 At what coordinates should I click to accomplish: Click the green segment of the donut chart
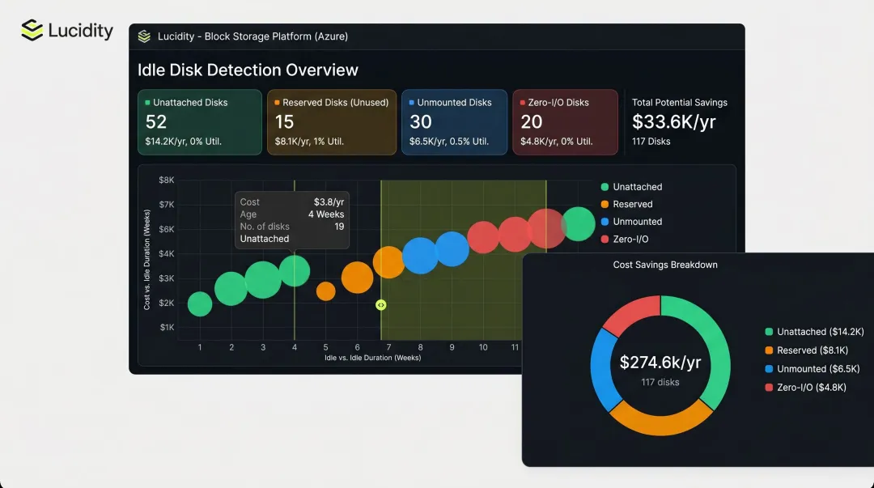pyautogui.click(x=716, y=349)
